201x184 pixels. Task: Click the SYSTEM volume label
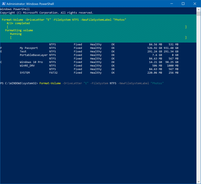pyautogui.click(x=25, y=73)
